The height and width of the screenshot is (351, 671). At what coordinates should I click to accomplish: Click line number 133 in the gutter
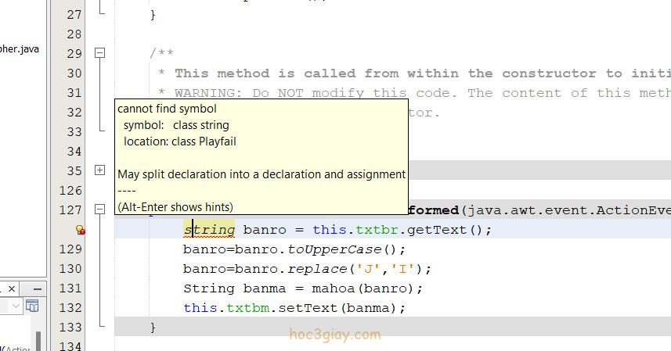70,327
